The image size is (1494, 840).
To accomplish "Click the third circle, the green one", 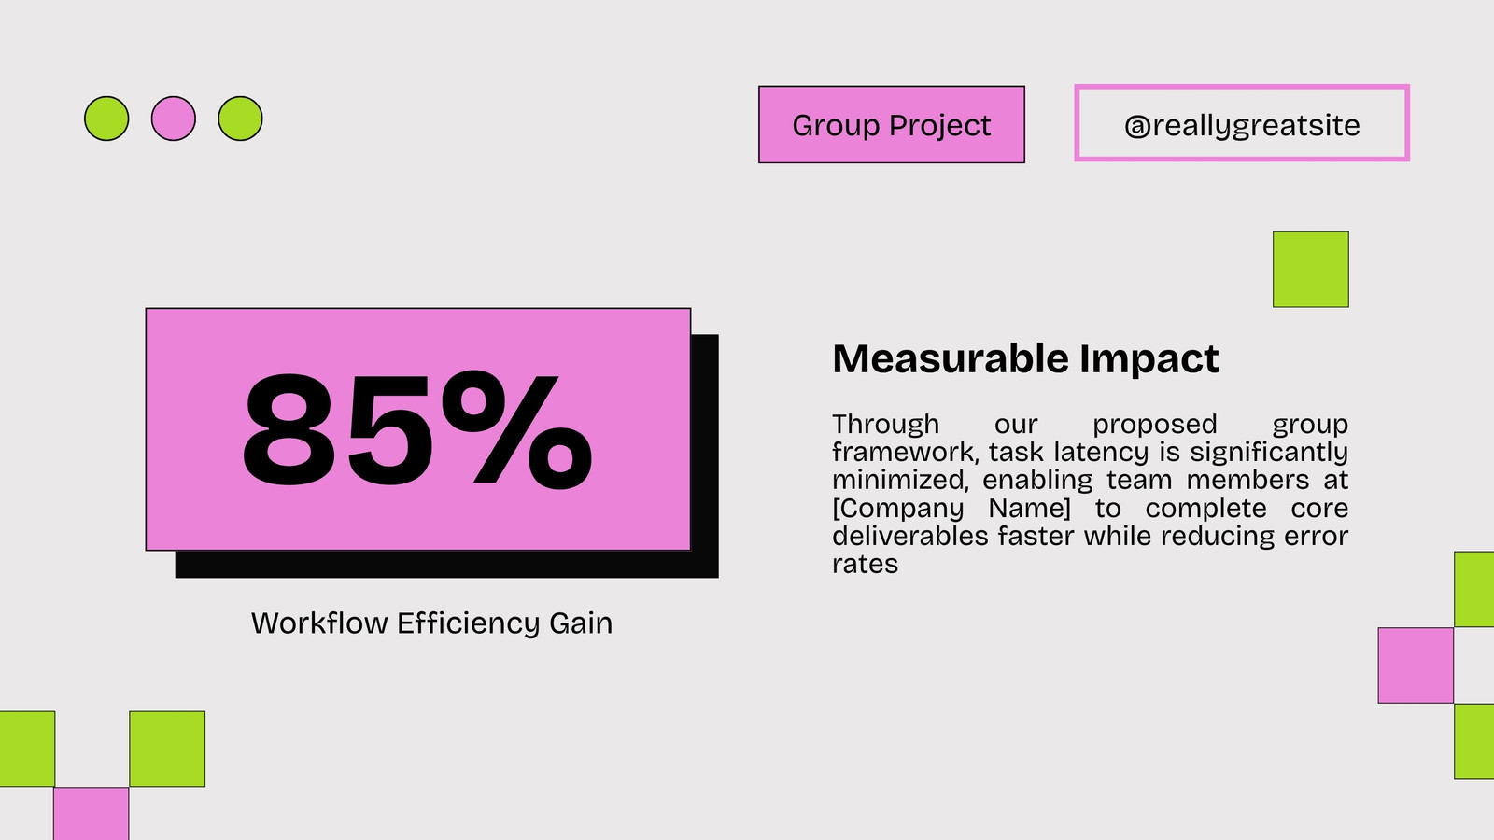I will [x=240, y=119].
